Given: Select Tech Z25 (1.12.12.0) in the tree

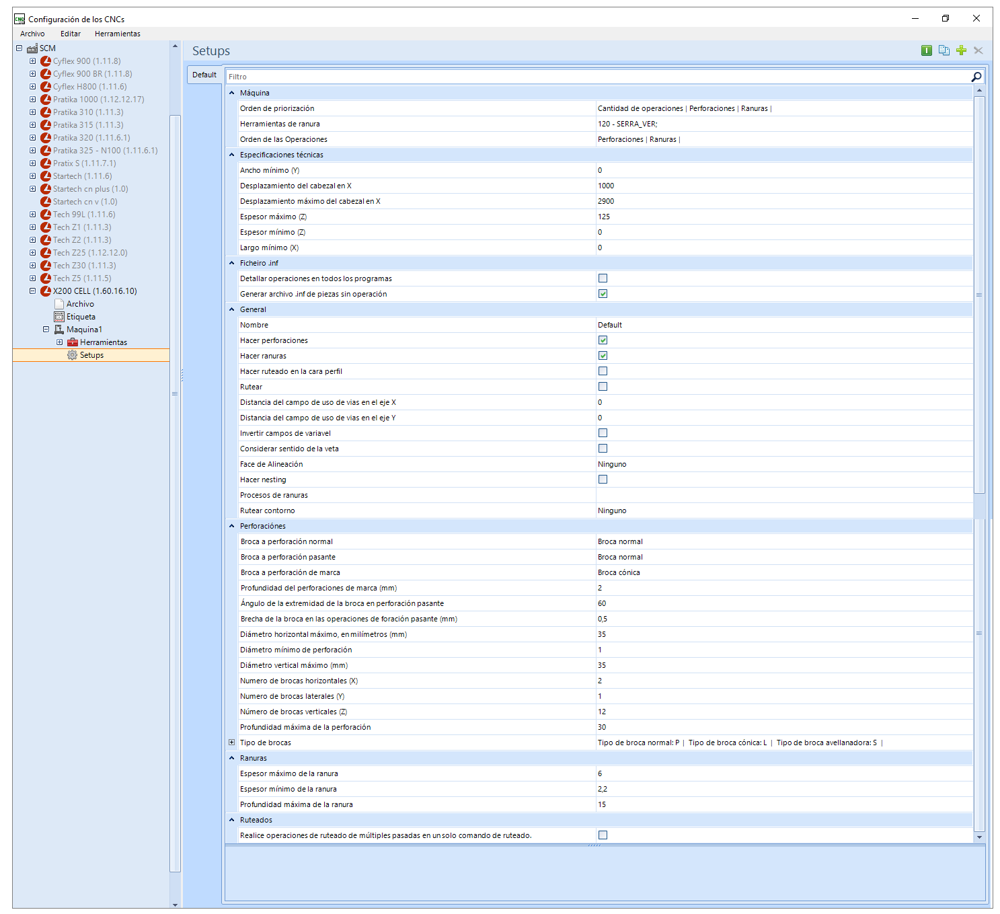Looking at the screenshot, I should coord(90,253).
